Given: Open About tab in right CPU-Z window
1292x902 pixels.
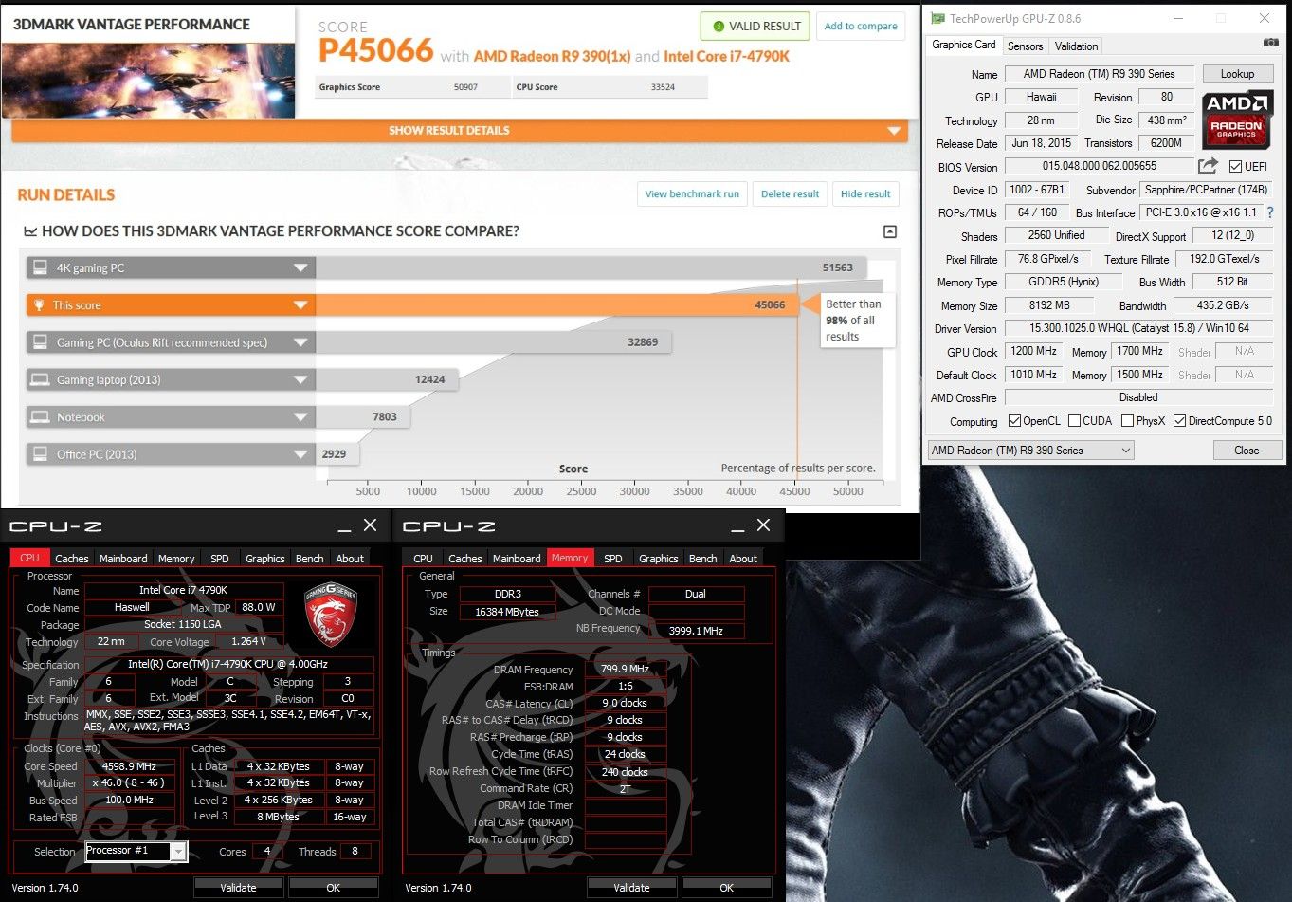Looking at the screenshot, I should coord(743,559).
